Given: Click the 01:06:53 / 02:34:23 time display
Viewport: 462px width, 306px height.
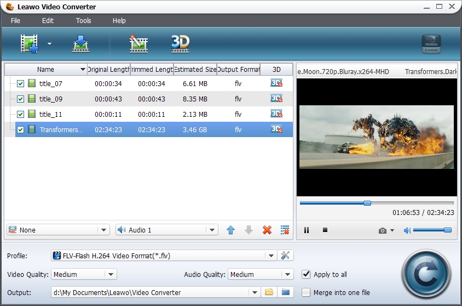Looking at the screenshot, I should point(423,212).
